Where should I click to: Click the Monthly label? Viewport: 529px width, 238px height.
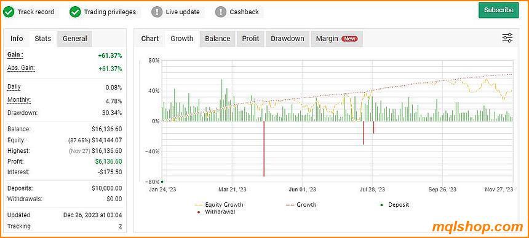tap(19, 100)
